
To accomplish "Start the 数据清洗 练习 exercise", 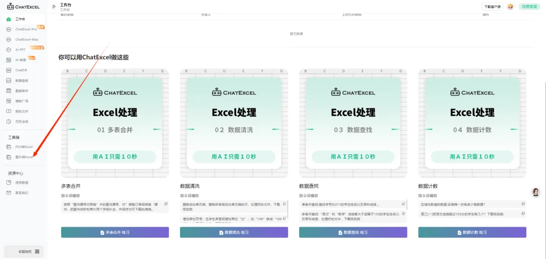I will [234, 232].
